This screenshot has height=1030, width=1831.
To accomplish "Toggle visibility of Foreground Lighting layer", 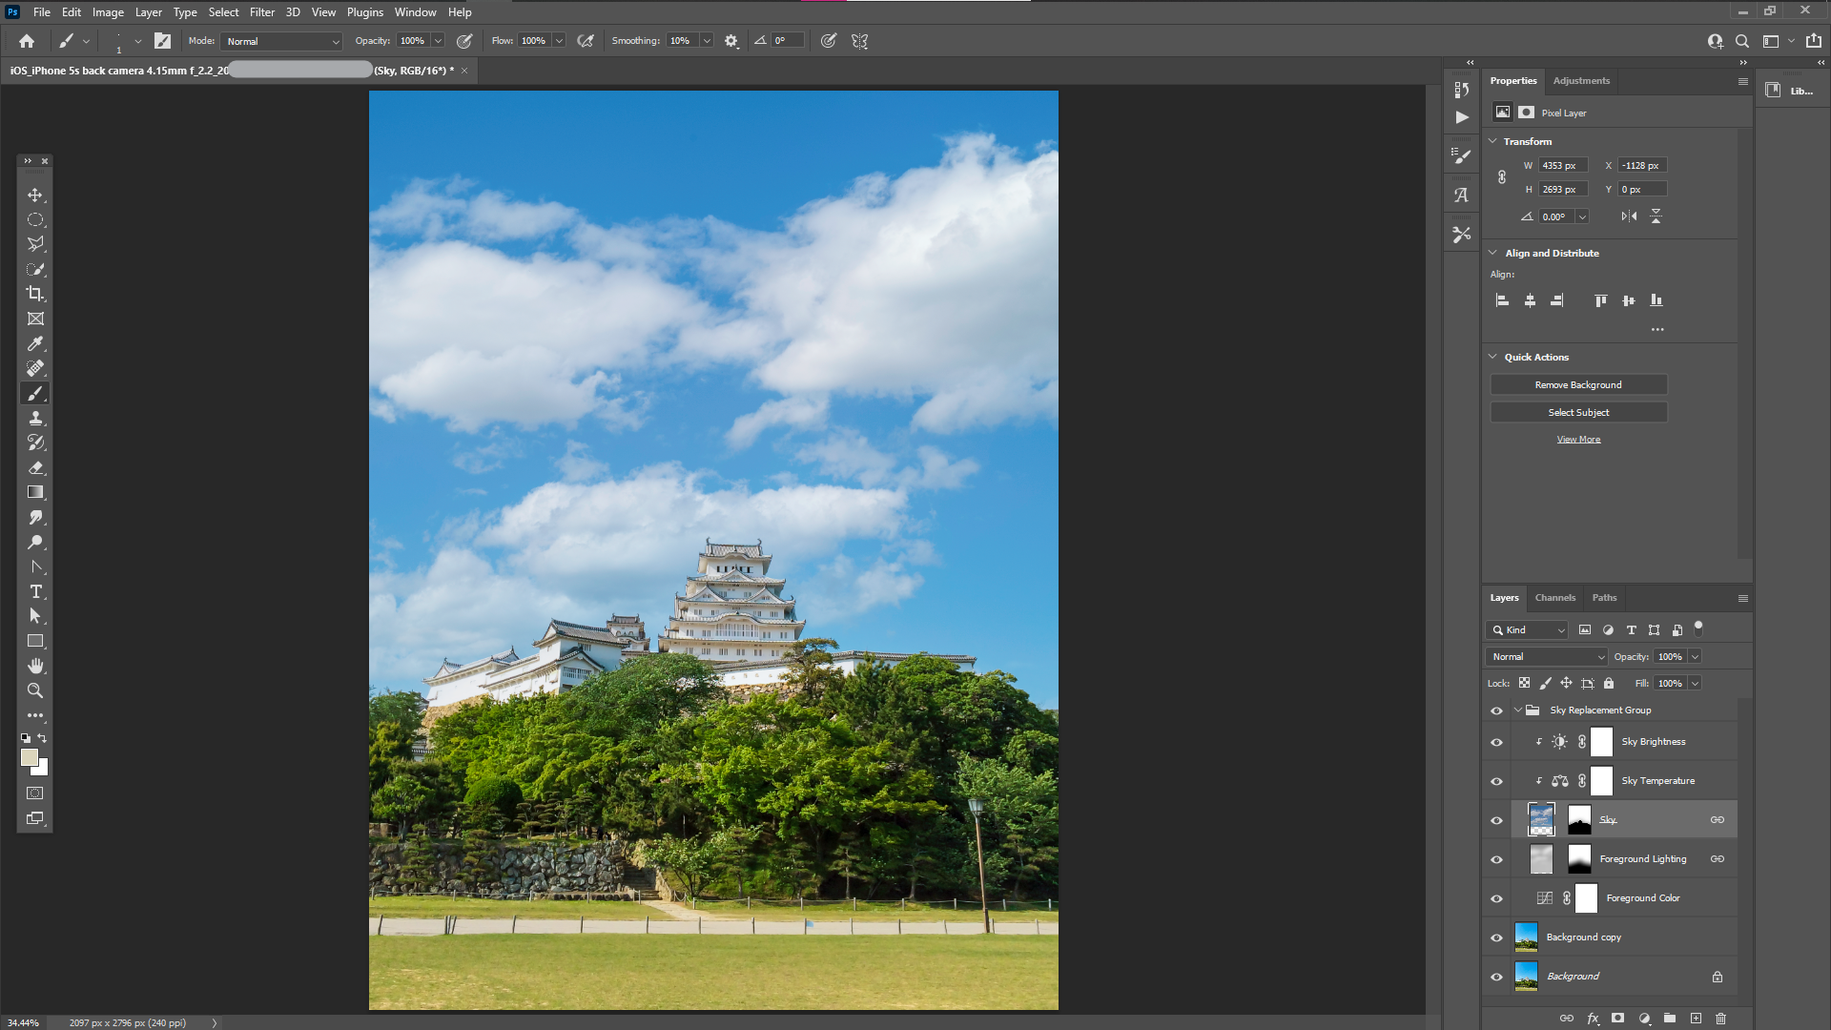I will (x=1496, y=859).
